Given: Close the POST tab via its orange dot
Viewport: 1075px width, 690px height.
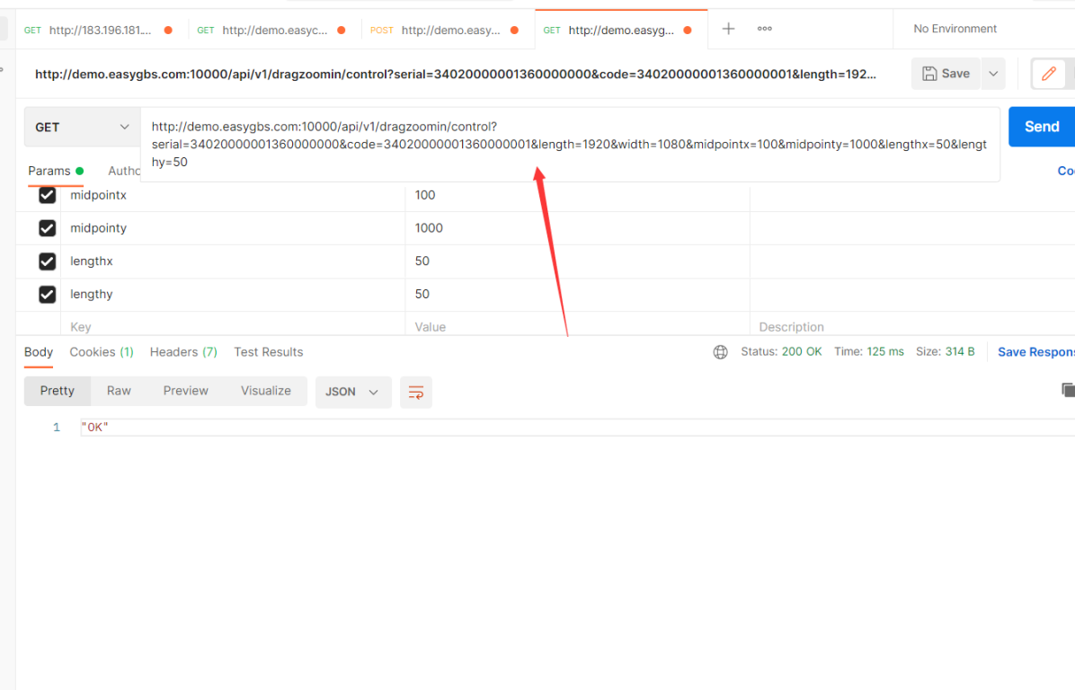Looking at the screenshot, I should click(x=514, y=31).
